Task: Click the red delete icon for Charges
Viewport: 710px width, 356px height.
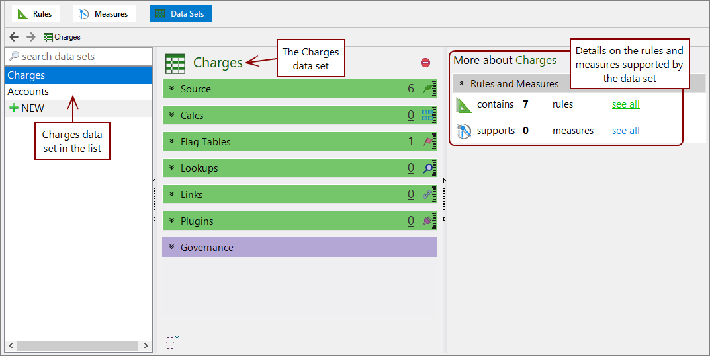Action: [425, 63]
